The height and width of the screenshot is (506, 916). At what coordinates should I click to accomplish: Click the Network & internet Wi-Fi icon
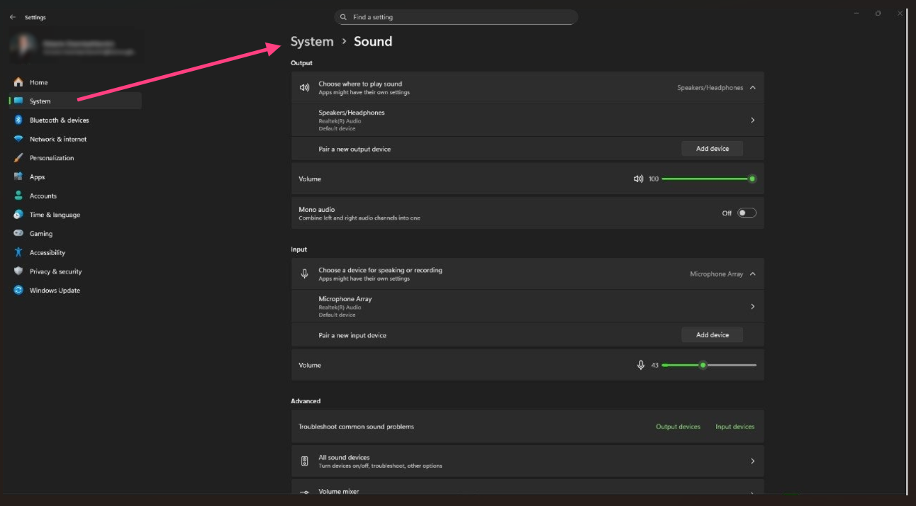coord(18,139)
